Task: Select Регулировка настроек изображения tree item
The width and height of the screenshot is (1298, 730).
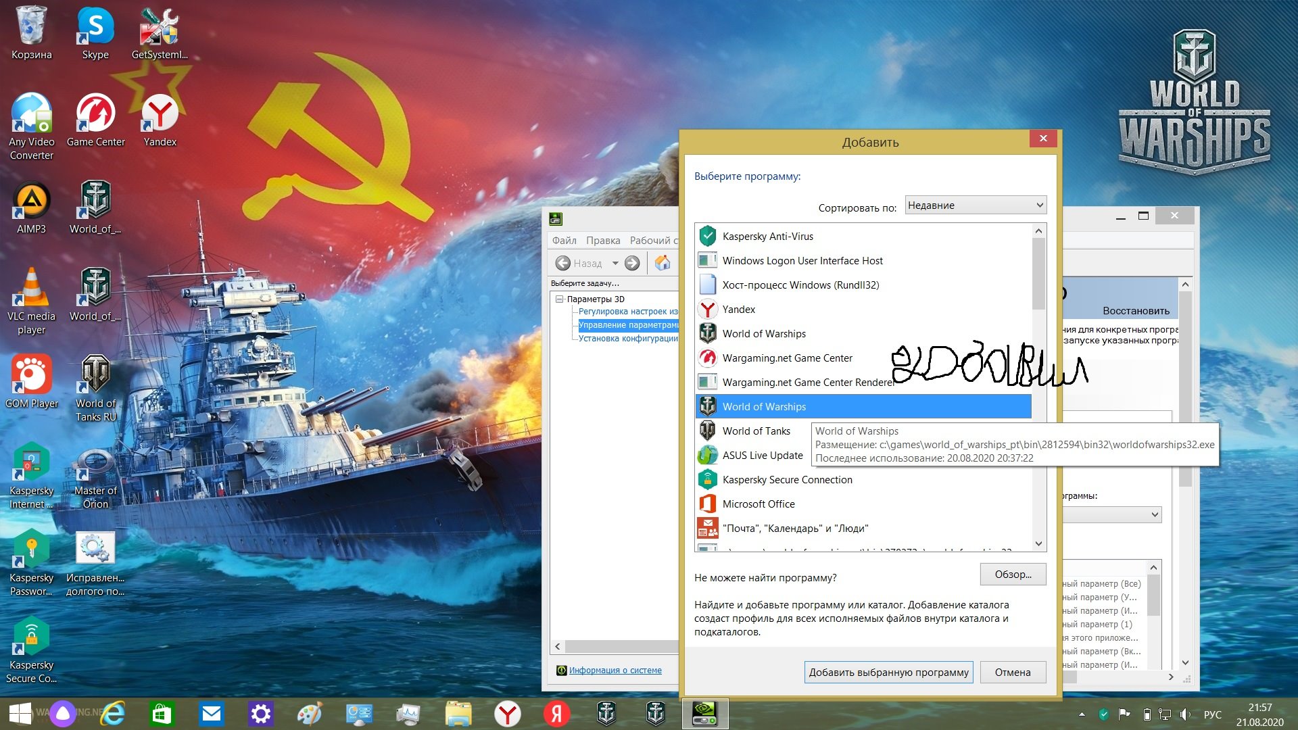Action: (x=628, y=312)
